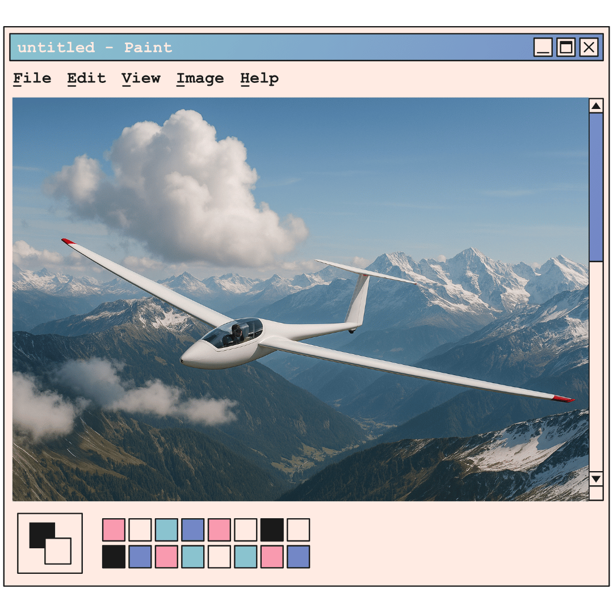Click the scrollbar track below the blue thumb
This screenshot has height=613, width=613.
tap(596, 367)
